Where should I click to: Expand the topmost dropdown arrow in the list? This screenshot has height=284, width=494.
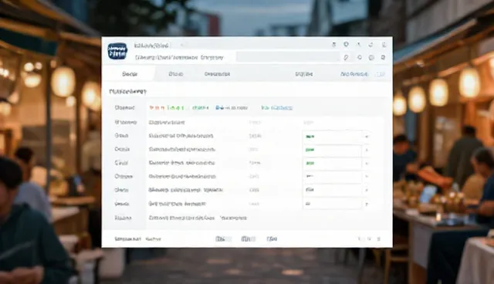click(x=367, y=137)
